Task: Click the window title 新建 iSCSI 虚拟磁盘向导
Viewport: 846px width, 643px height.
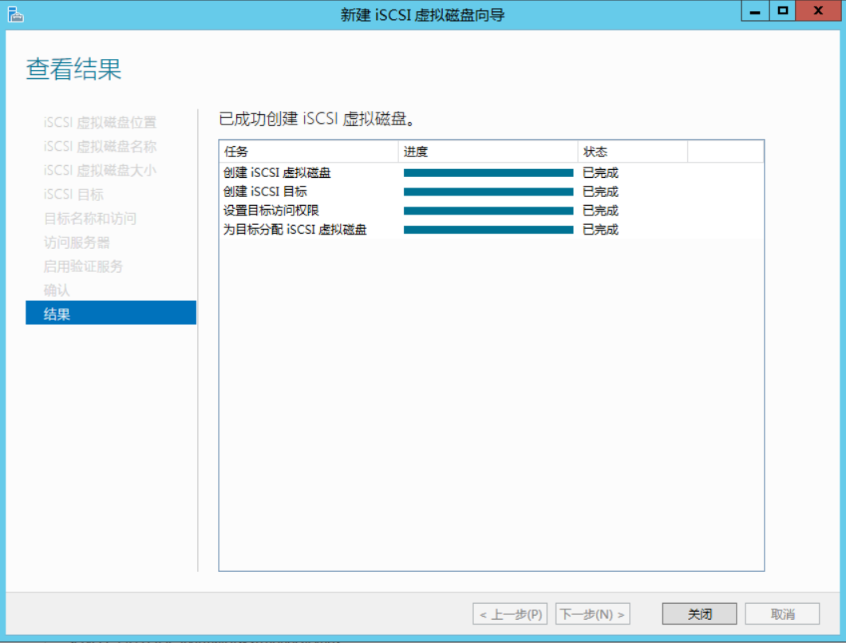Action: tap(422, 14)
